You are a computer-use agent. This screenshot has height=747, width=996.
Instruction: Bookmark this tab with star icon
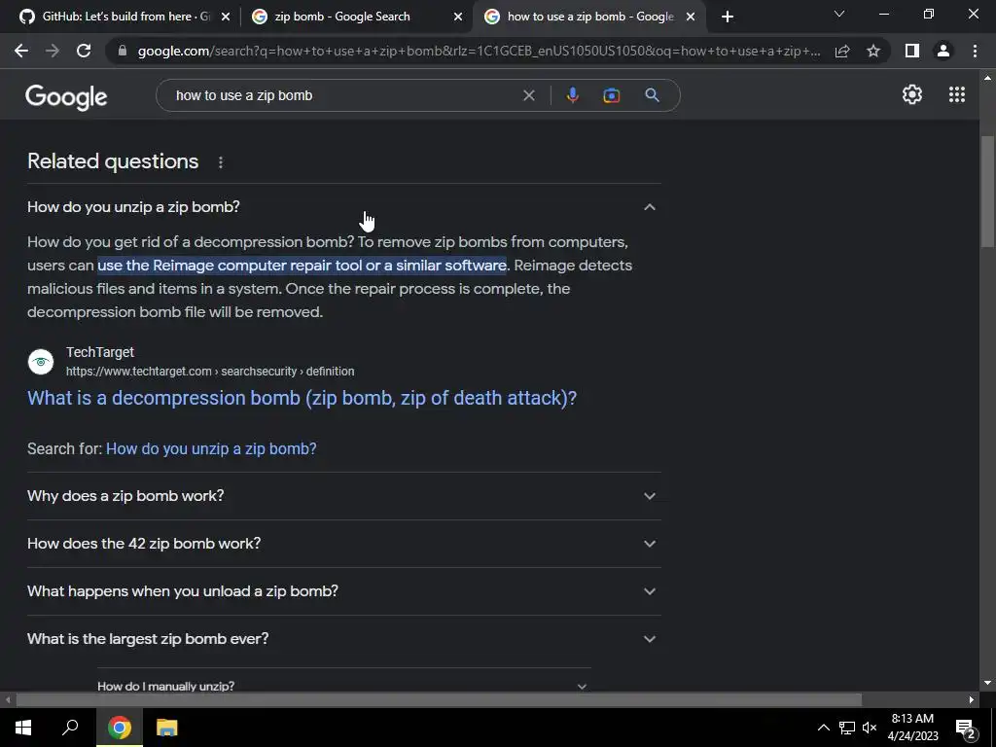pyautogui.click(x=873, y=51)
